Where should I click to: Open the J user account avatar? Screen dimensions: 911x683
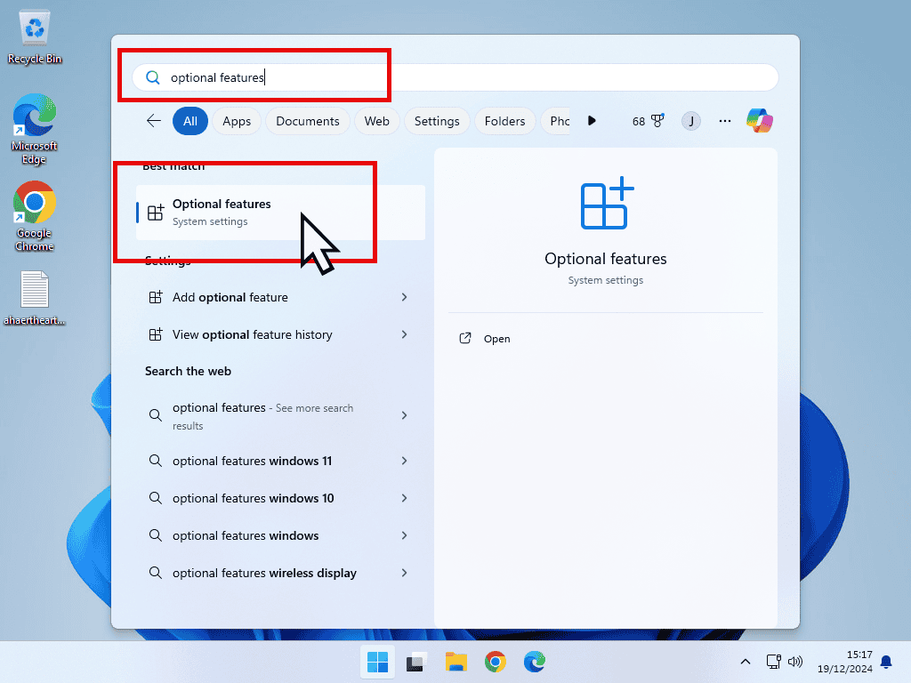pos(690,121)
